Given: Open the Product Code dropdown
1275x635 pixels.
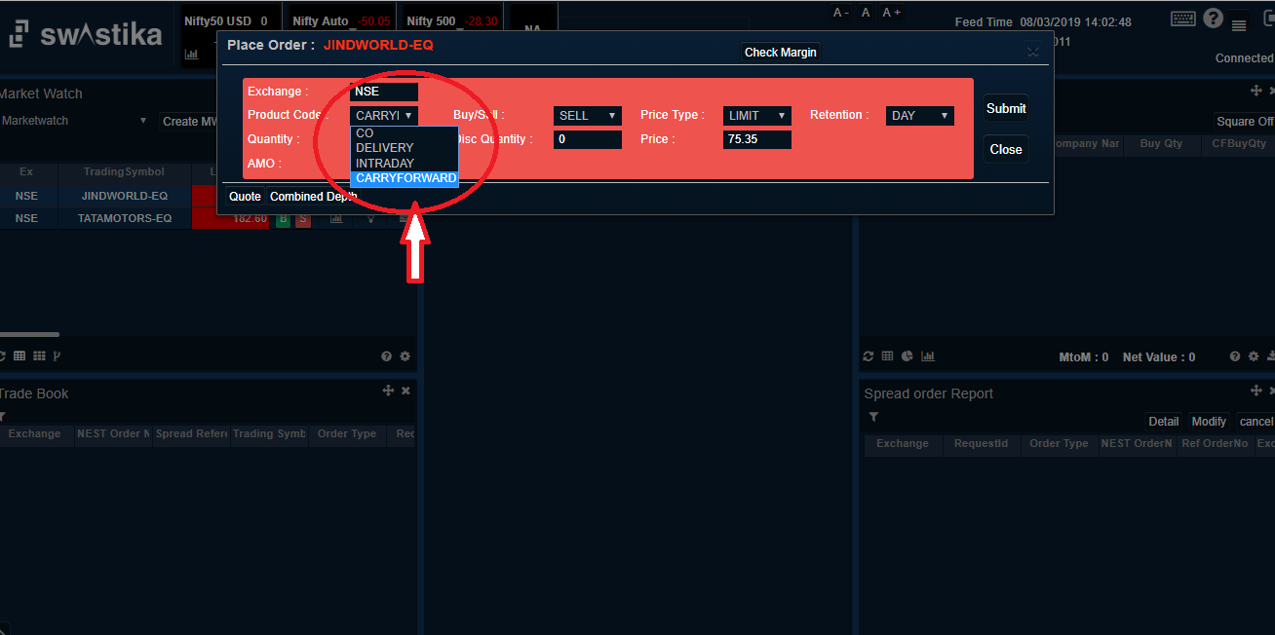Looking at the screenshot, I should [384, 116].
